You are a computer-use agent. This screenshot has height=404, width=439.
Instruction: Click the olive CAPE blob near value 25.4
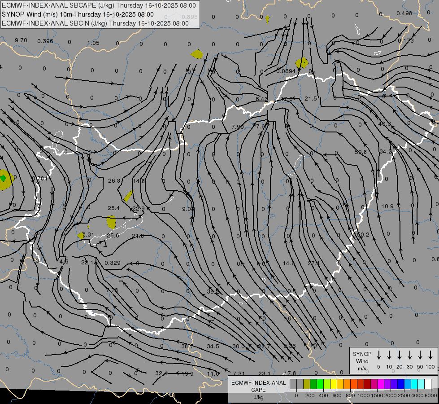click(111, 221)
